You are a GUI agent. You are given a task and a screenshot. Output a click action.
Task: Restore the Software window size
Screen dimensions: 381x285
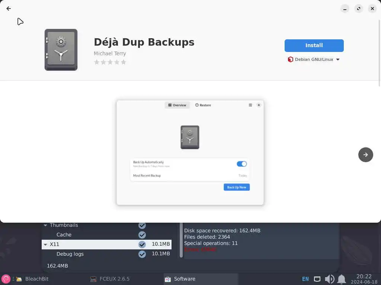[x=358, y=9]
